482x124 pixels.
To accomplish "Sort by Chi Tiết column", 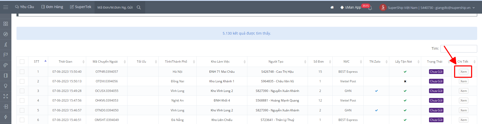I will (464, 62).
